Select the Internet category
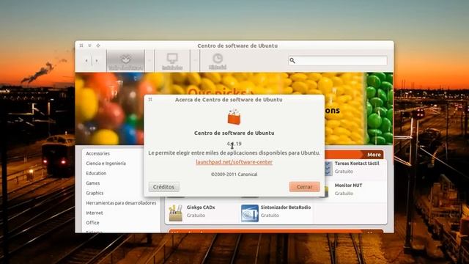This screenshot has height=264, width=469. point(95,213)
